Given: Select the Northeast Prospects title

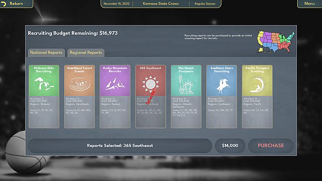Looking at the screenshot, I should [186, 70].
